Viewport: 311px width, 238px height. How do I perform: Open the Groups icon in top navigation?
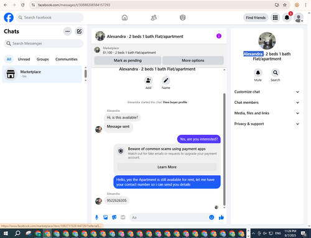[x=183, y=17]
